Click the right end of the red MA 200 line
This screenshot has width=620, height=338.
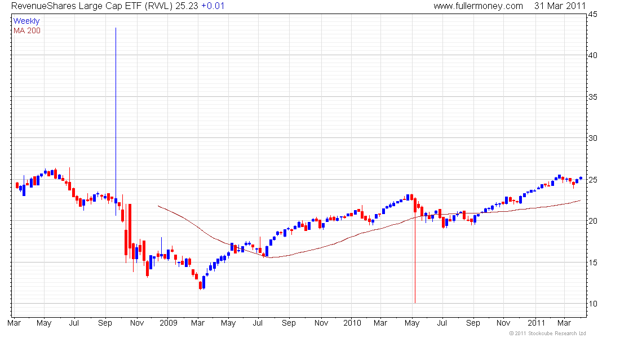579,201
